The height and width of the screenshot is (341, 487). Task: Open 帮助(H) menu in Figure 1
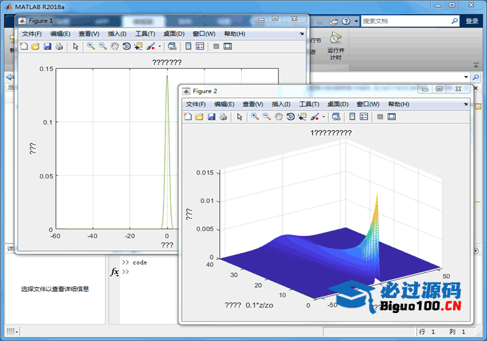pyautogui.click(x=235, y=33)
